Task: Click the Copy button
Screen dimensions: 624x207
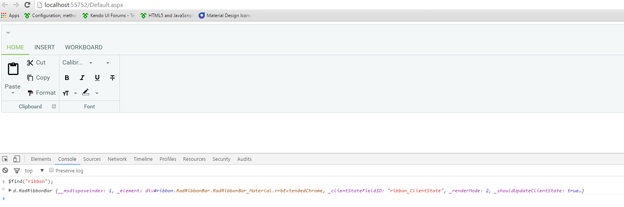Action: pos(38,78)
